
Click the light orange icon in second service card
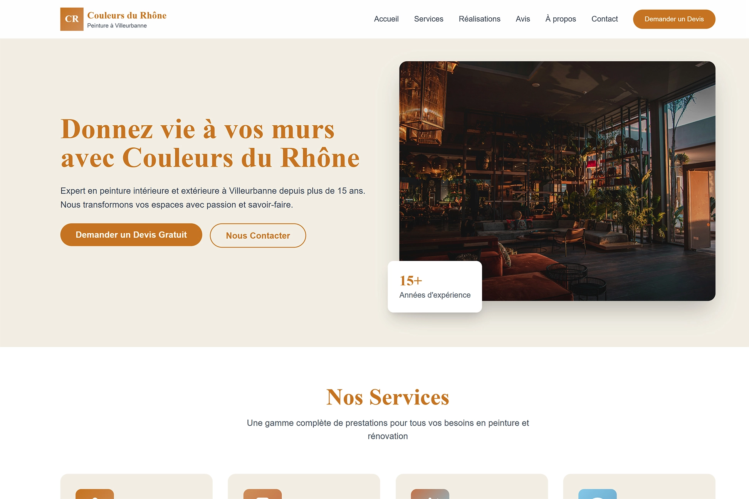[262, 494]
